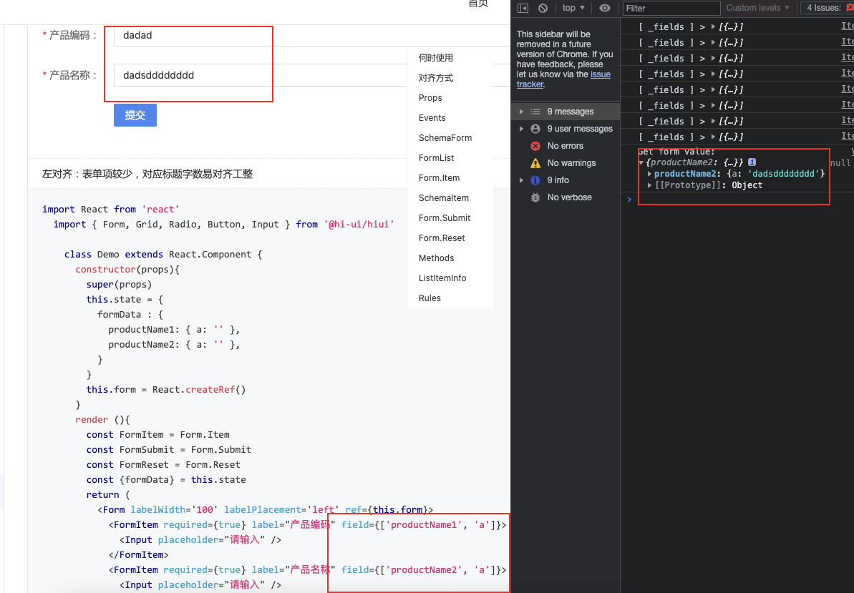Screen dimensions: 854x593
Task: Open the top frame context dropdown
Action: [x=573, y=8]
